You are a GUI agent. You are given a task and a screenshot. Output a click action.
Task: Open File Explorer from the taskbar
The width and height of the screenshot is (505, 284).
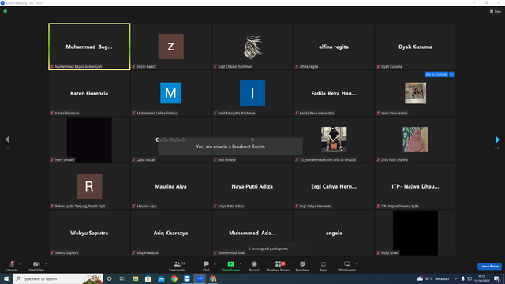tap(135, 278)
